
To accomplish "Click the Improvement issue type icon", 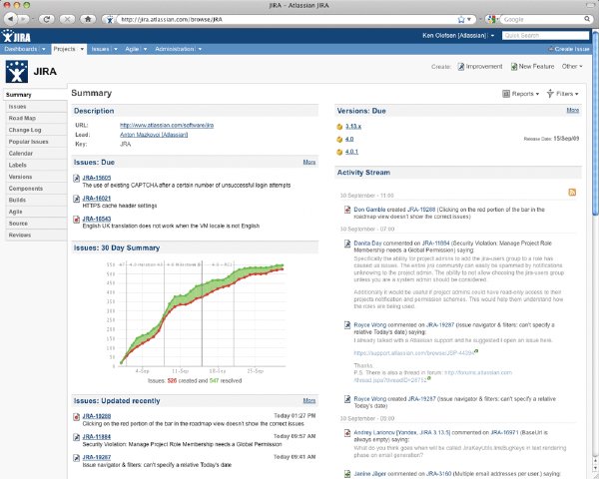I will (460, 67).
